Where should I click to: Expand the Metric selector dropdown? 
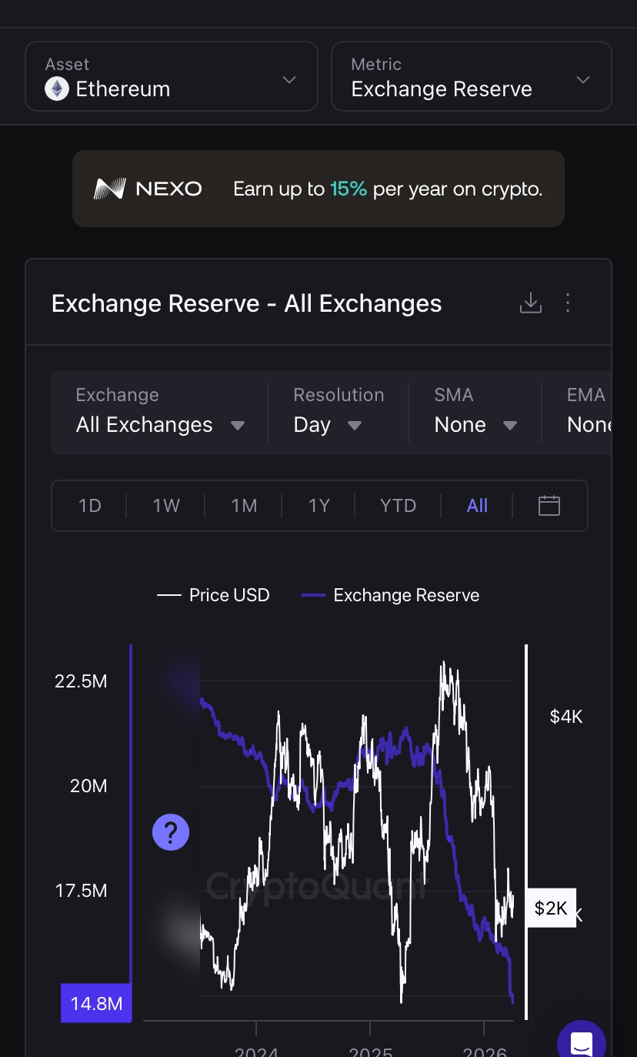[582, 80]
